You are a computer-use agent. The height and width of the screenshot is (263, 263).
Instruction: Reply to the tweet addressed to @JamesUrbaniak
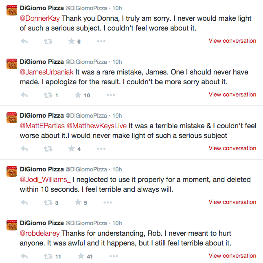point(24,95)
